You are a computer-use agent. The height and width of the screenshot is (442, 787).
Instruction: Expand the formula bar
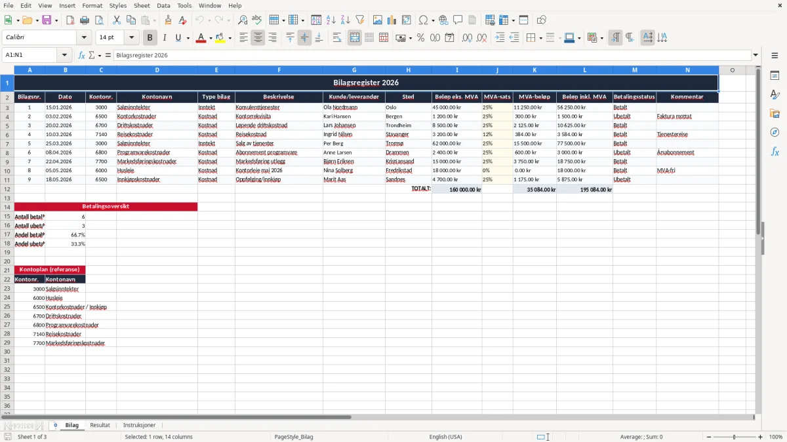(756, 55)
